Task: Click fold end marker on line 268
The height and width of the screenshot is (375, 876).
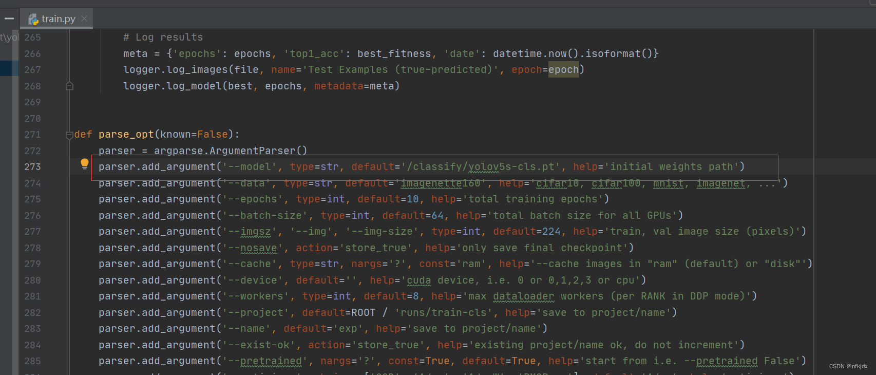Action: 69,86
